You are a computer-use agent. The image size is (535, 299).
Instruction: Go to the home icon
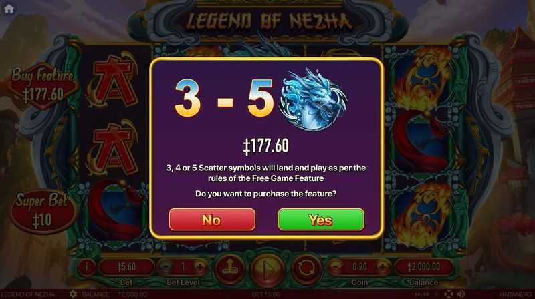click(x=9, y=9)
